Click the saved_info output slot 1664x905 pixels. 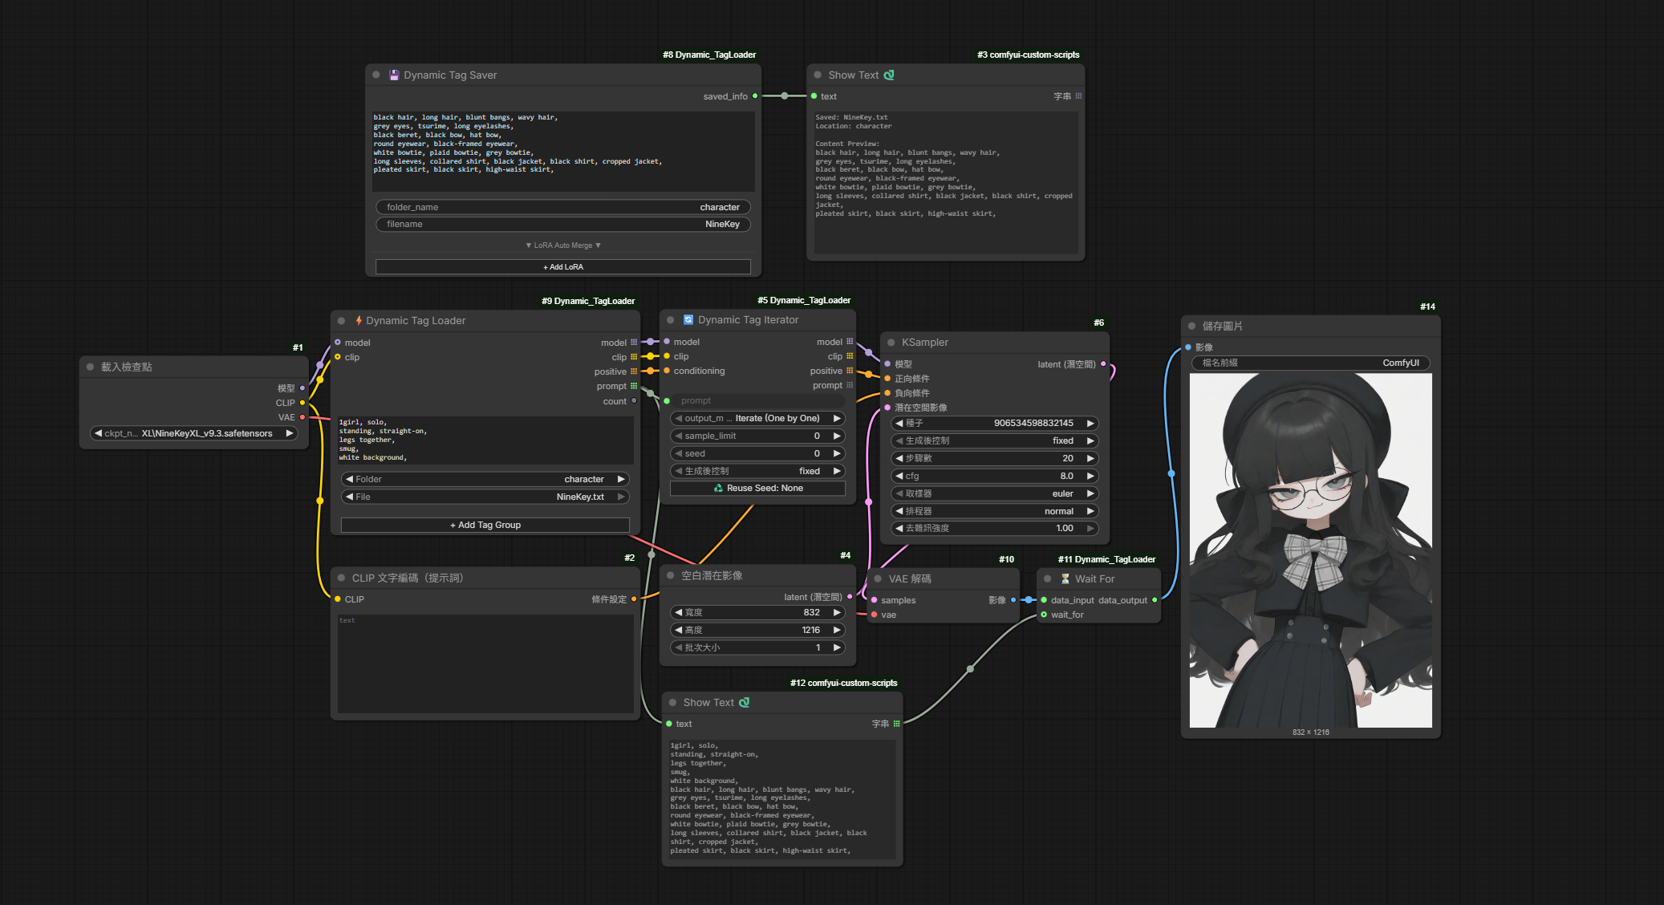755,96
